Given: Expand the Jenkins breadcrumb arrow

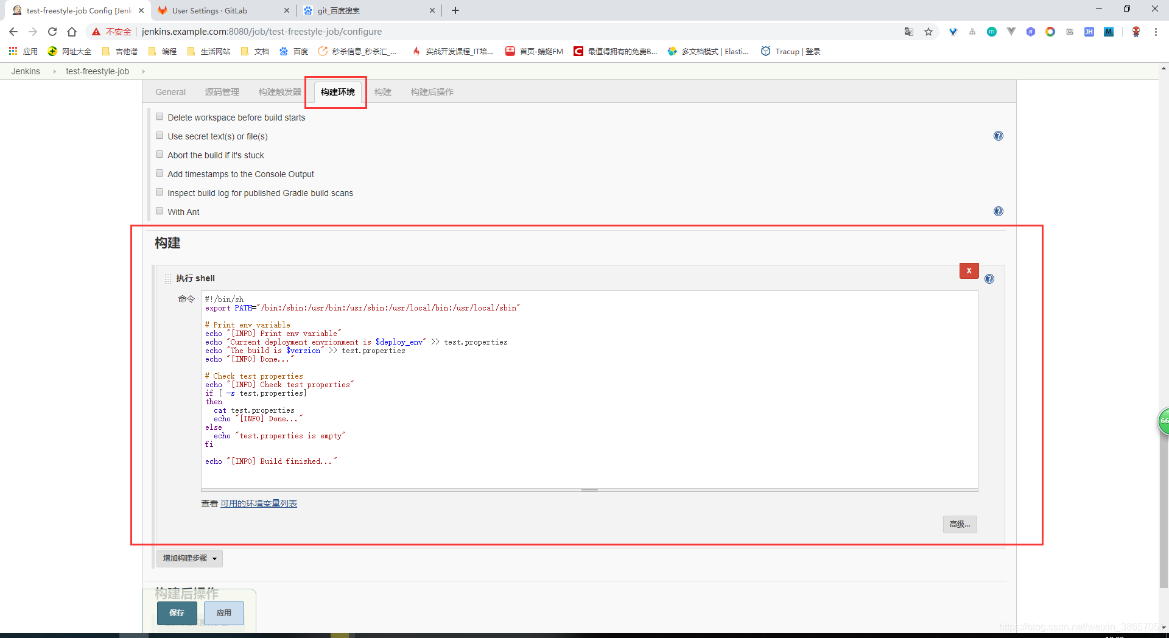Looking at the screenshot, I should 54,71.
